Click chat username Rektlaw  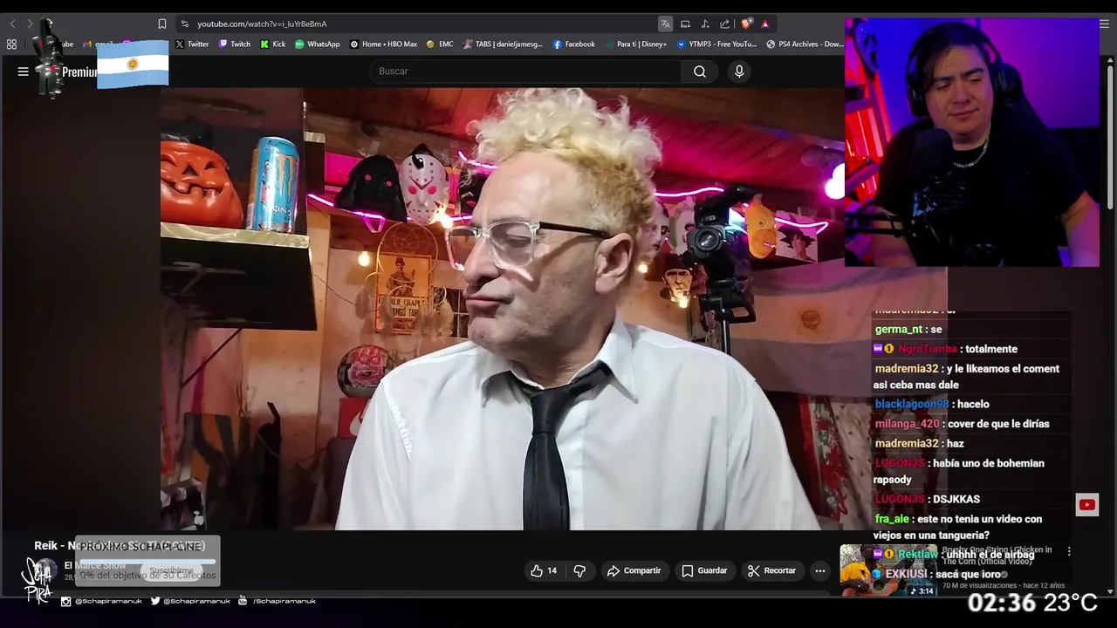(918, 555)
